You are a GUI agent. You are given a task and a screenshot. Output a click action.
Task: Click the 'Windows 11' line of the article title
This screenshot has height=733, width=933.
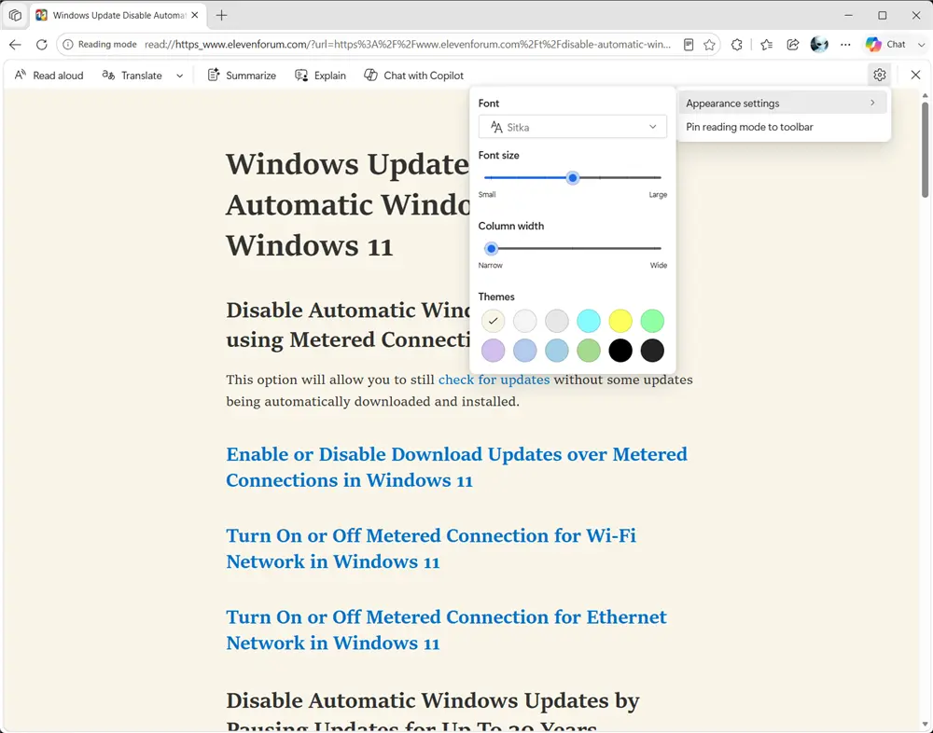point(310,245)
